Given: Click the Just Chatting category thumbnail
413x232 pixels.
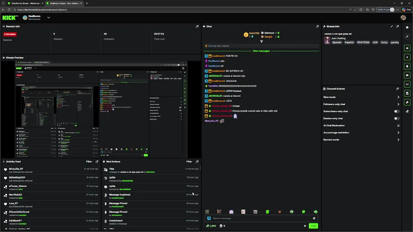Looking at the screenshot, I should (x=327, y=40).
